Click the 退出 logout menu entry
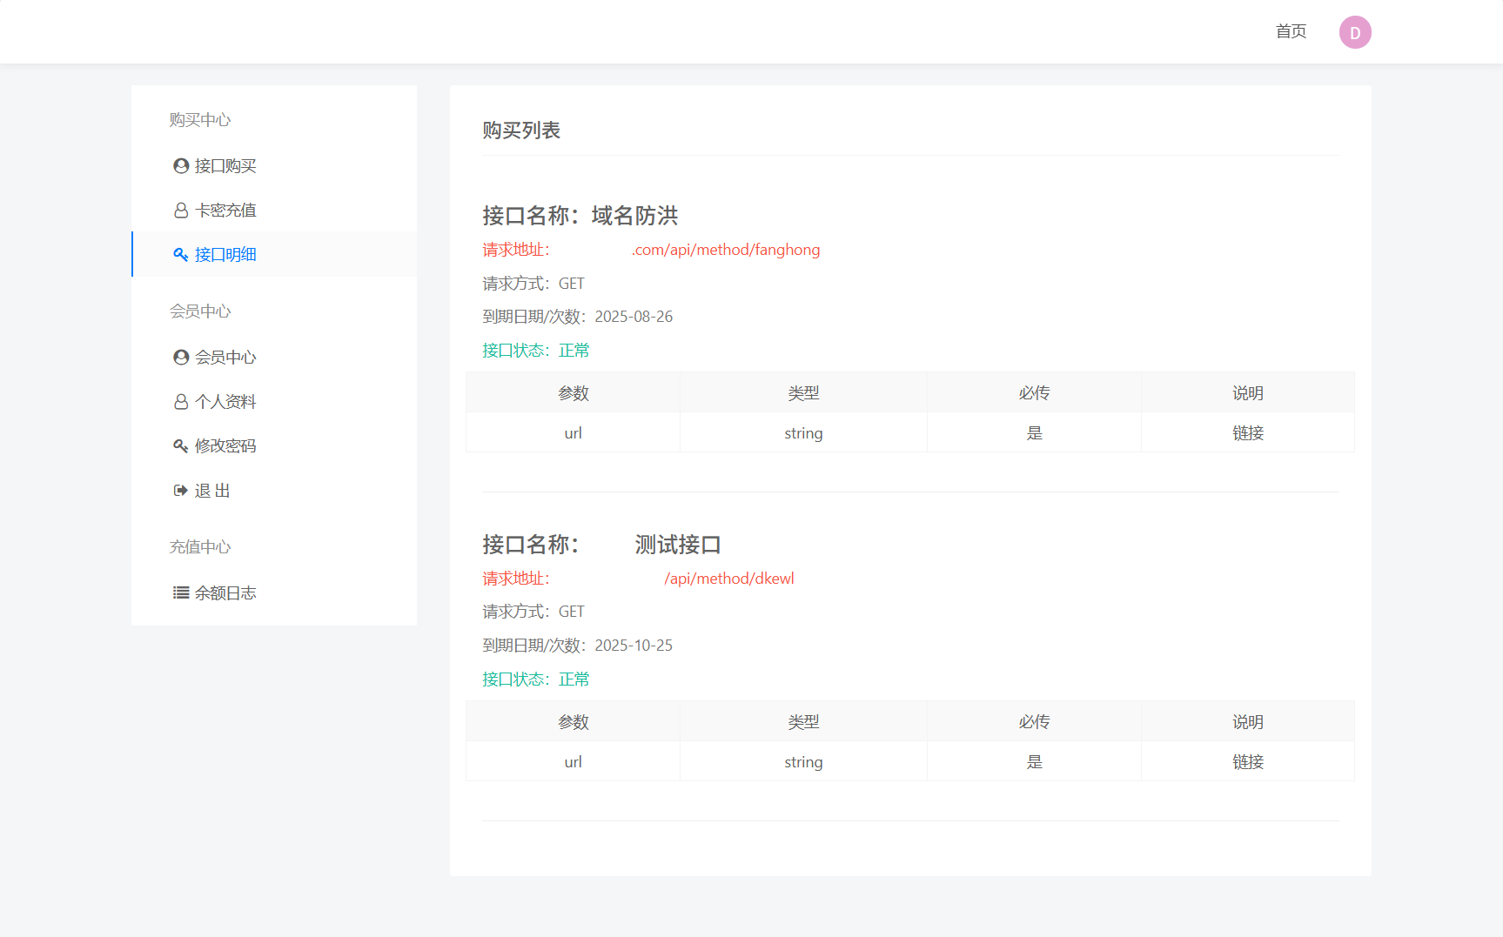 [x=211, y=490]
